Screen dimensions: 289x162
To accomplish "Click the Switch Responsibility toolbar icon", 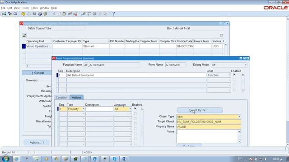I will pyautogui.click(x=34, y=14).
